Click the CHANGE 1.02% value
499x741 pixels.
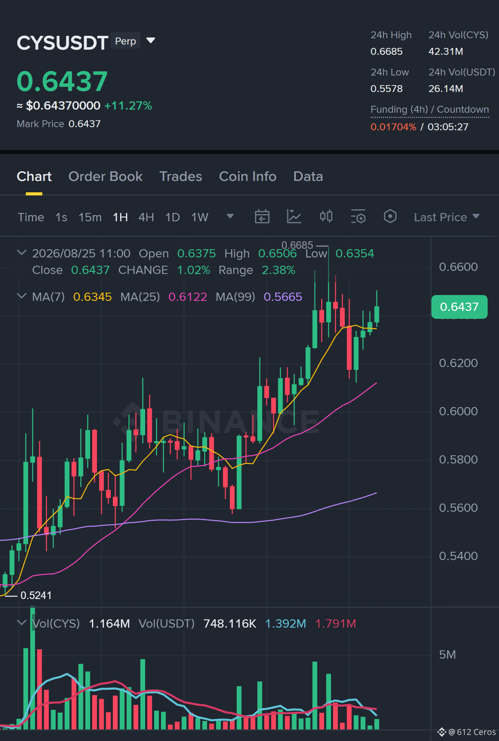[x=194, y=270]
